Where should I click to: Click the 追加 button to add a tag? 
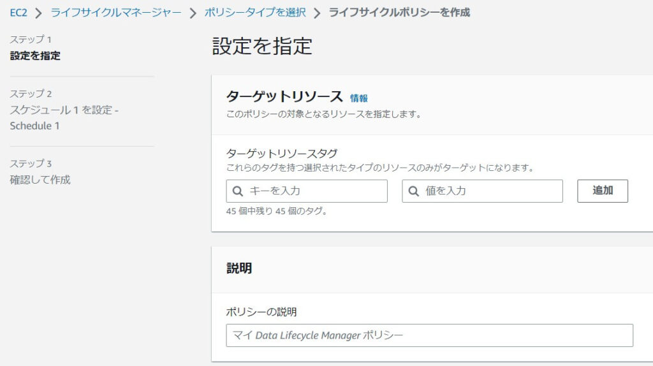pyautogui.click(x=602, y=191)
